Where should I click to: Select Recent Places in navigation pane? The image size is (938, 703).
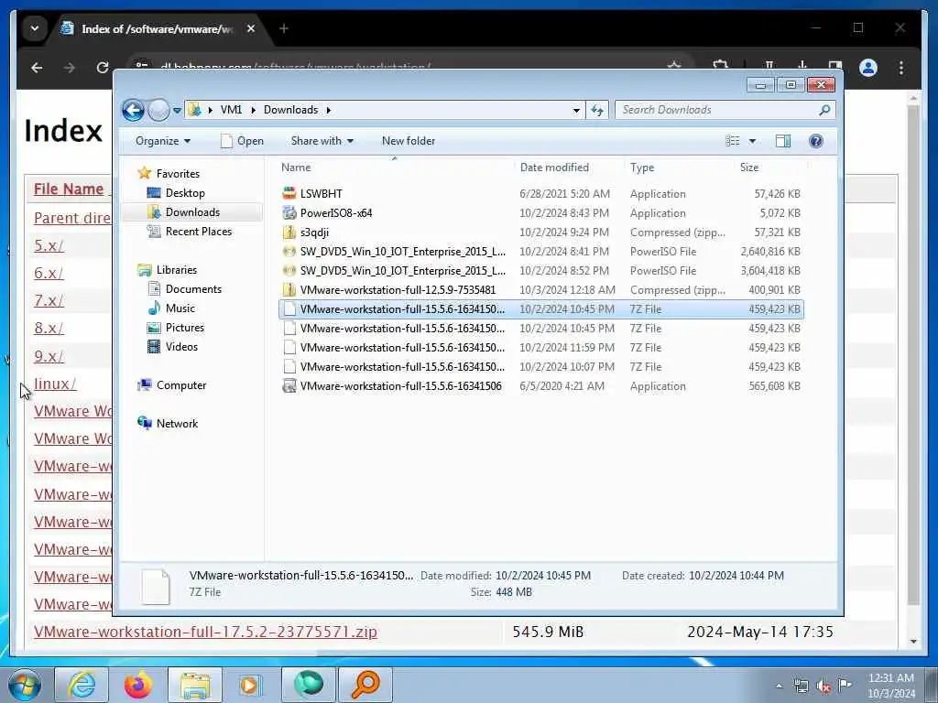[198, 232]
